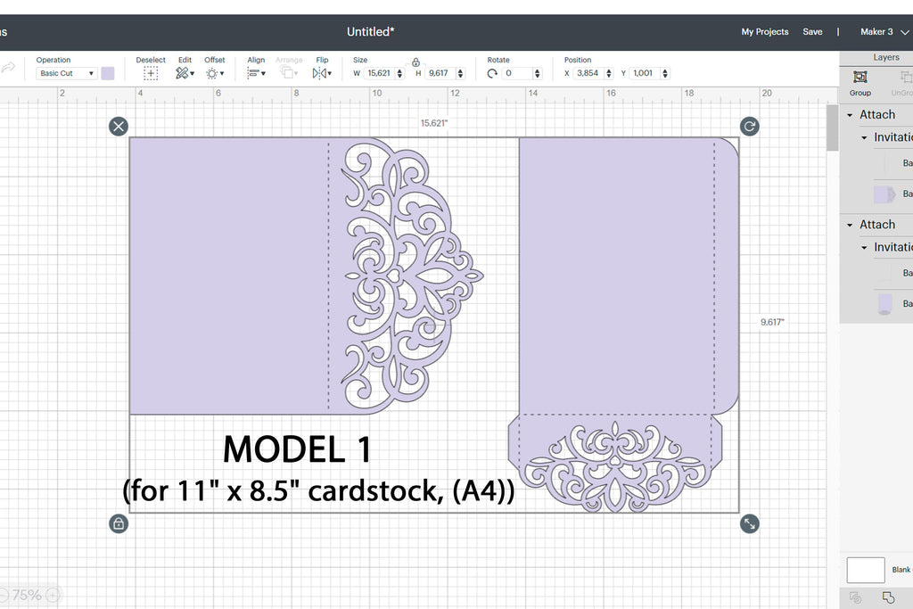
Task: Click the X delete handle on selection
Action: tap(119, 127)
